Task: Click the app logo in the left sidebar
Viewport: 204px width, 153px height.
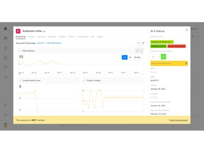Action: click(5, 29)
